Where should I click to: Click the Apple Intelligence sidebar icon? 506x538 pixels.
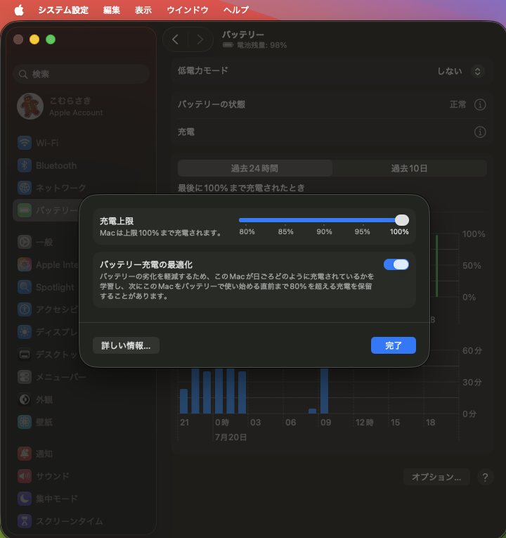pyautogui.click(x=25, y=264)
